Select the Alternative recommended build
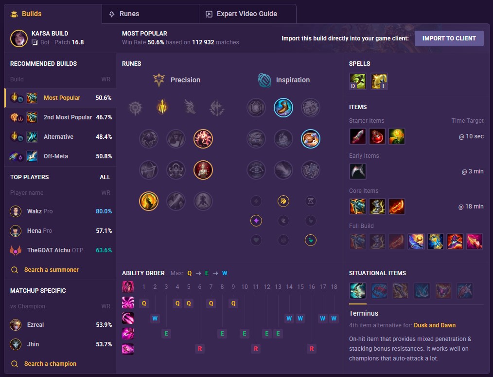 60,137
